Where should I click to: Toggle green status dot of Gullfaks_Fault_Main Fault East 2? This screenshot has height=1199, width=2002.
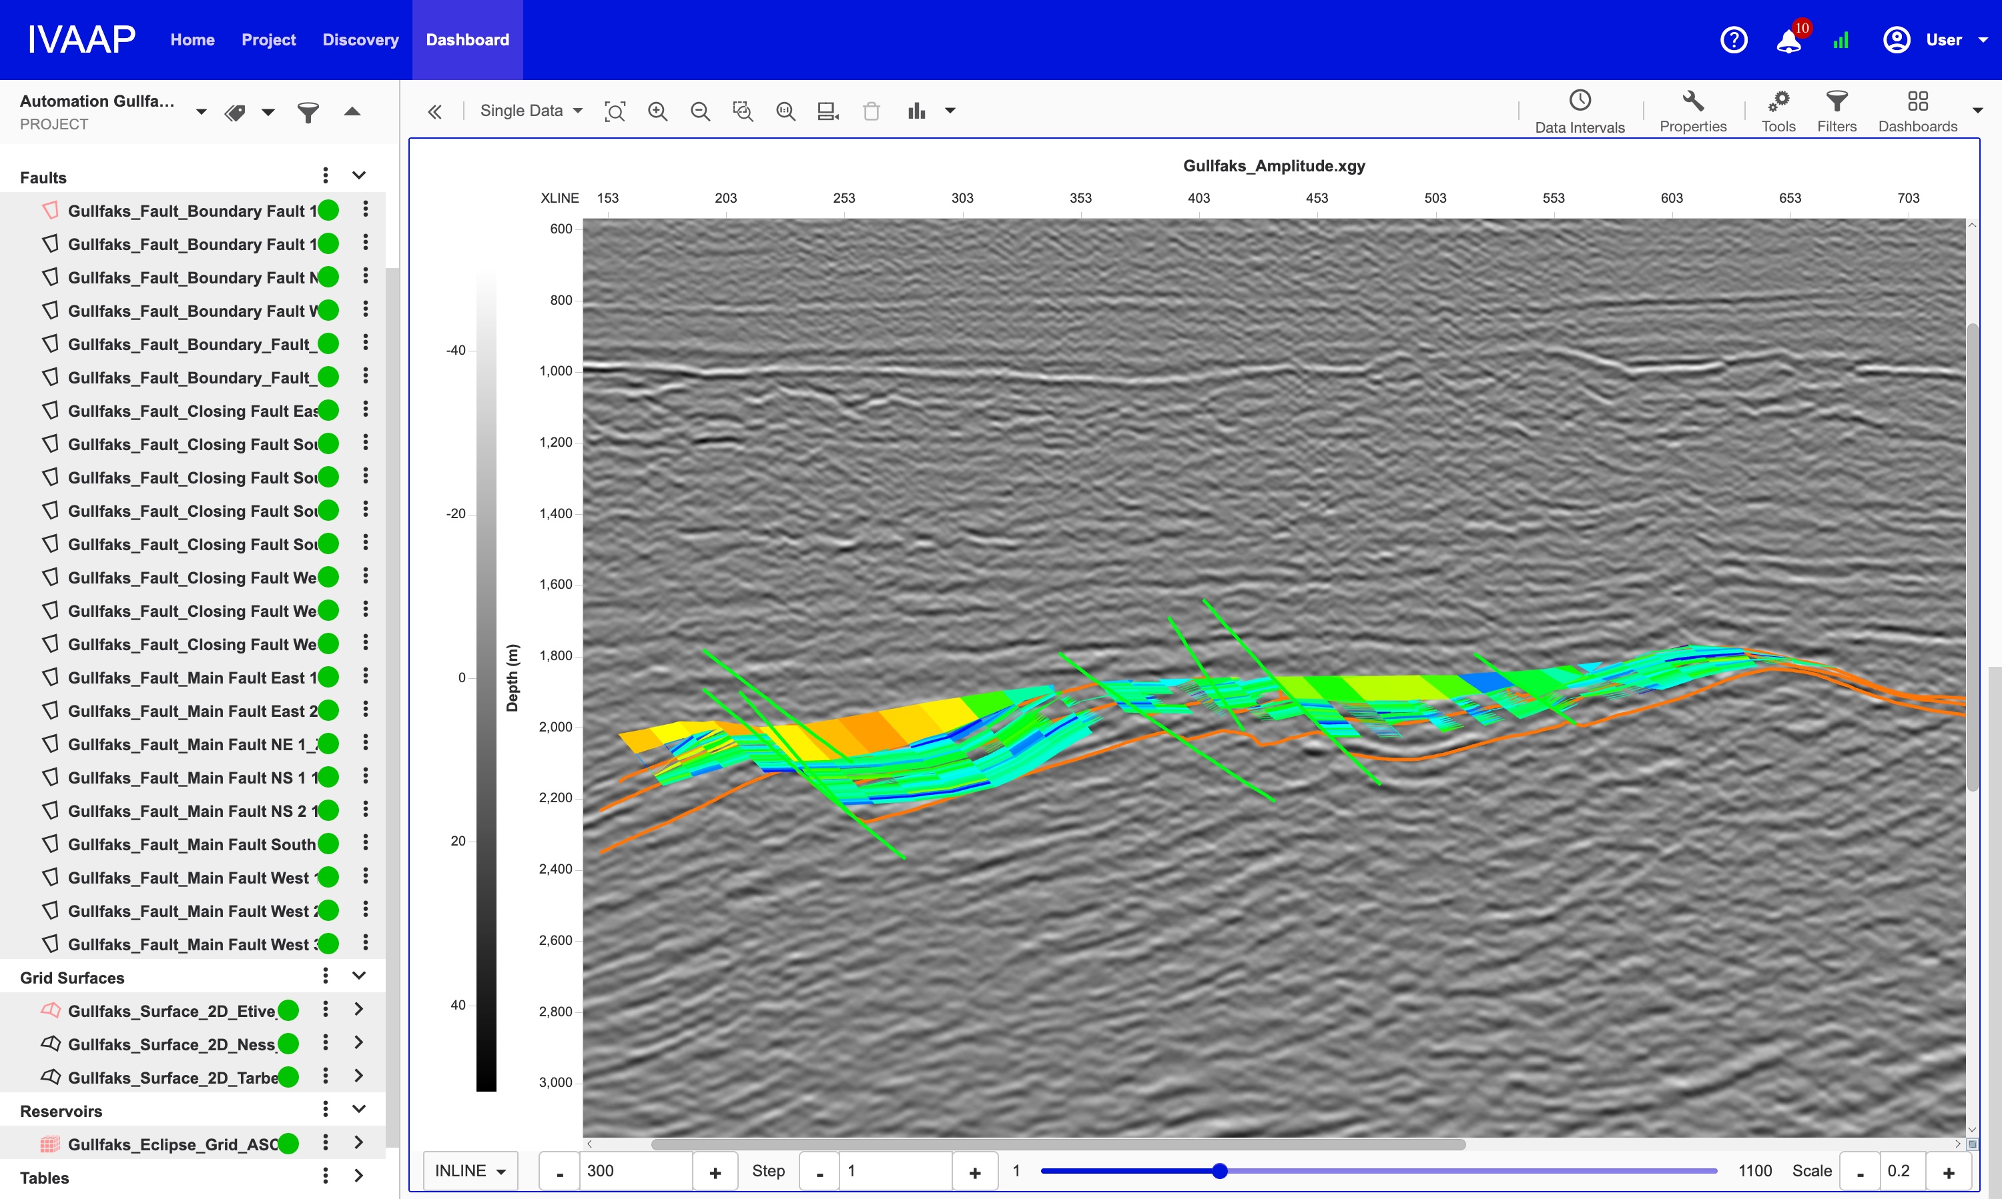pyautogui.click(x=328, y=710)
